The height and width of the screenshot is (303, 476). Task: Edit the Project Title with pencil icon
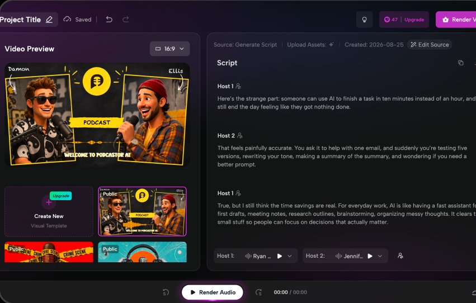(49, 20)
